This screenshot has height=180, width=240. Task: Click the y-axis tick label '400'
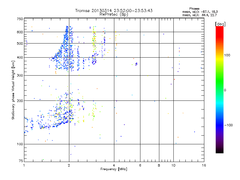coord(20,58)
